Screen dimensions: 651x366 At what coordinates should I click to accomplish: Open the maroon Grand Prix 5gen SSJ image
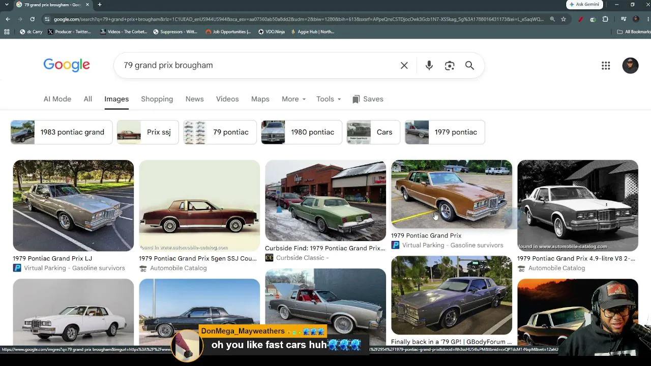(x=199, y=205)
